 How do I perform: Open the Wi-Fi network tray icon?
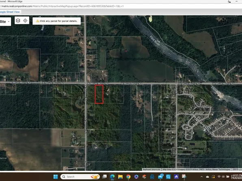pyautogui.click(x=219, y=177)
